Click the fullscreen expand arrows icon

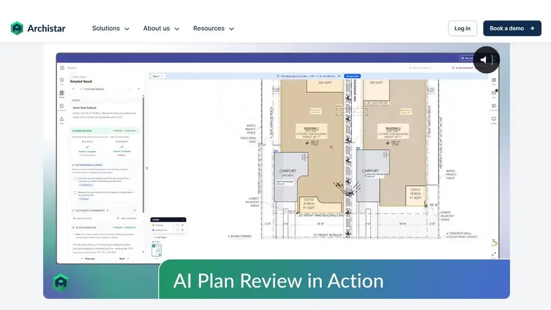494,254
